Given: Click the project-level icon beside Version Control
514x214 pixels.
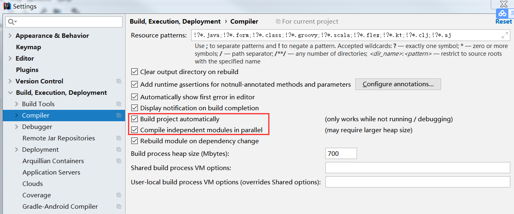Looking at the screenshot, I should 119,81.
